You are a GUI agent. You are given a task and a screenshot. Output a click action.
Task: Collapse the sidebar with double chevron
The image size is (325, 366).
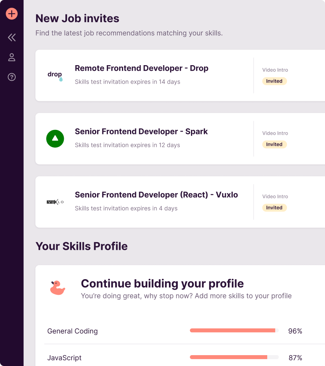(x=12, y=37)
